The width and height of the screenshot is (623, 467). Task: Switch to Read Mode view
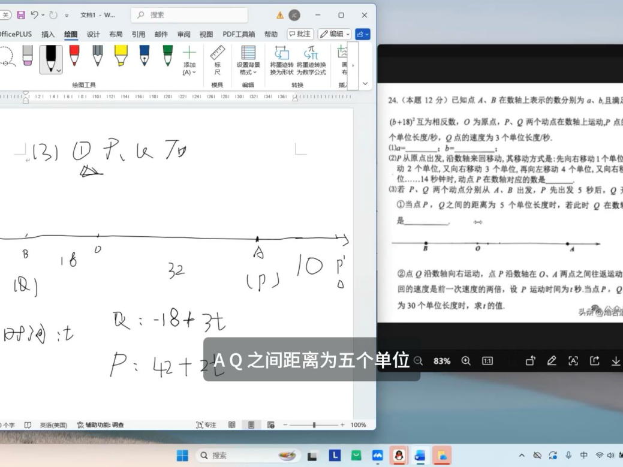pos(232,425)
